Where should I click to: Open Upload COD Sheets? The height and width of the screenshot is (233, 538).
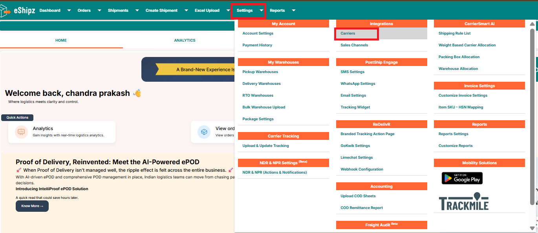click(358, 196)
